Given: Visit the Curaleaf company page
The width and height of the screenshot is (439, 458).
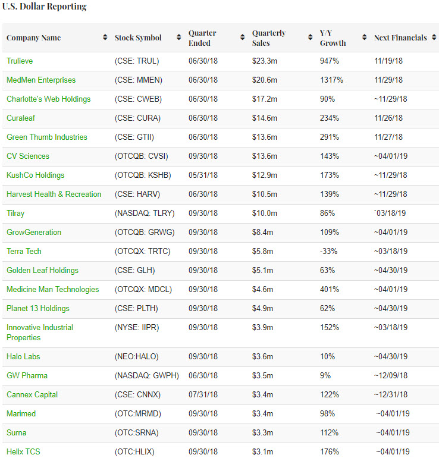Looking at the screenshot, I should 21,118.
